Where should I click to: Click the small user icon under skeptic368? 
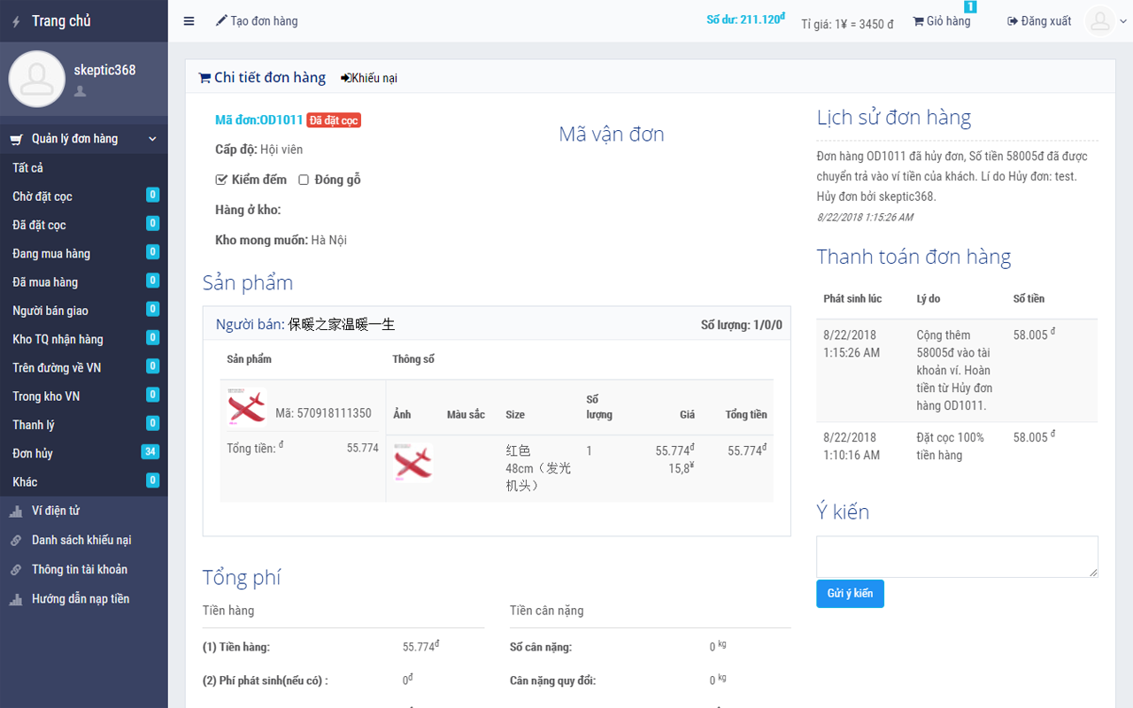tap(80, 91)
